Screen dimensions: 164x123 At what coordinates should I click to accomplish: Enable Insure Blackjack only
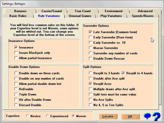[16, 53]
